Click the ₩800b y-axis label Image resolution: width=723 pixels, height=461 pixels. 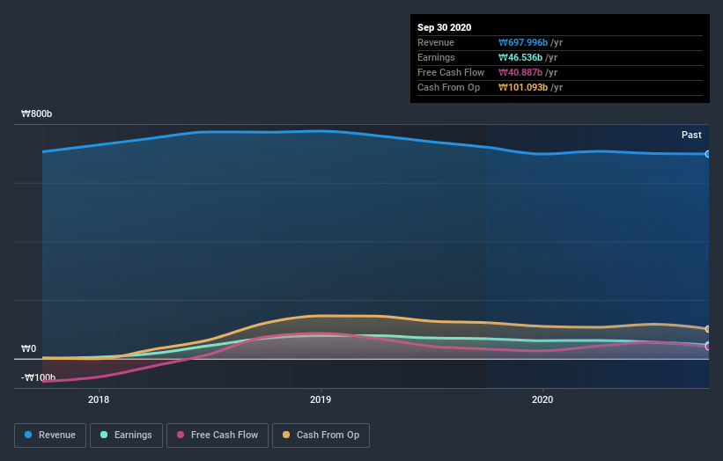tap(36, 113)
